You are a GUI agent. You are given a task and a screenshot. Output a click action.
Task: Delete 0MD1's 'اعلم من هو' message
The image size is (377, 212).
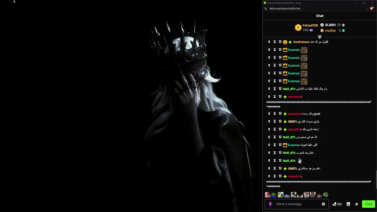pyautogui.click(x=269, y=168)
